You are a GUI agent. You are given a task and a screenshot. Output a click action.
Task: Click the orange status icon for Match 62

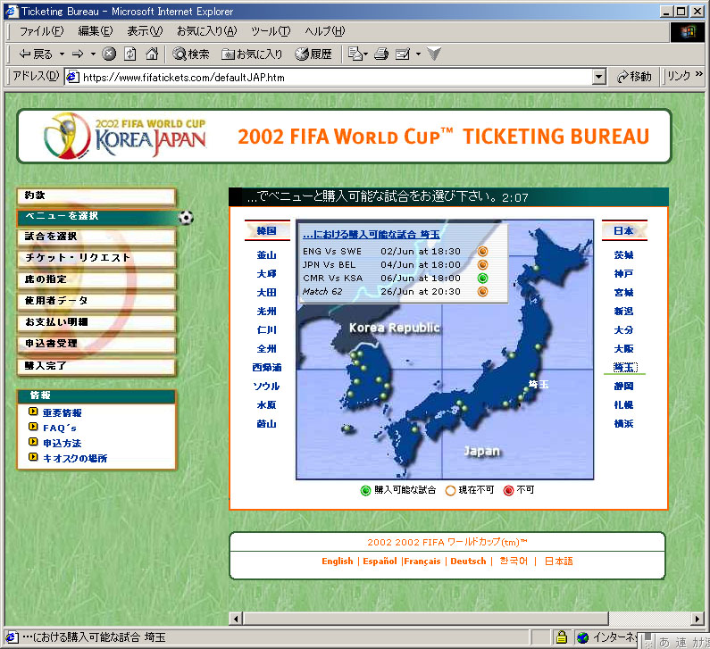[482, 291]
